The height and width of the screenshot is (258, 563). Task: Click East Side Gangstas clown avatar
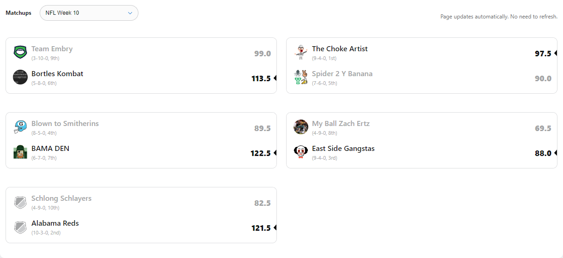(301, 152)
